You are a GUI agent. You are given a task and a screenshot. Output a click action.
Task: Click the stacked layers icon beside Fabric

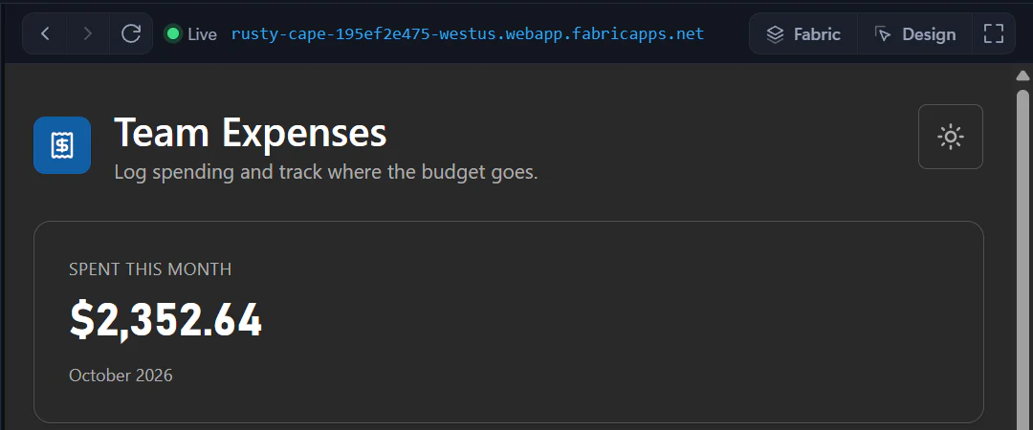(x=776, y=34)
